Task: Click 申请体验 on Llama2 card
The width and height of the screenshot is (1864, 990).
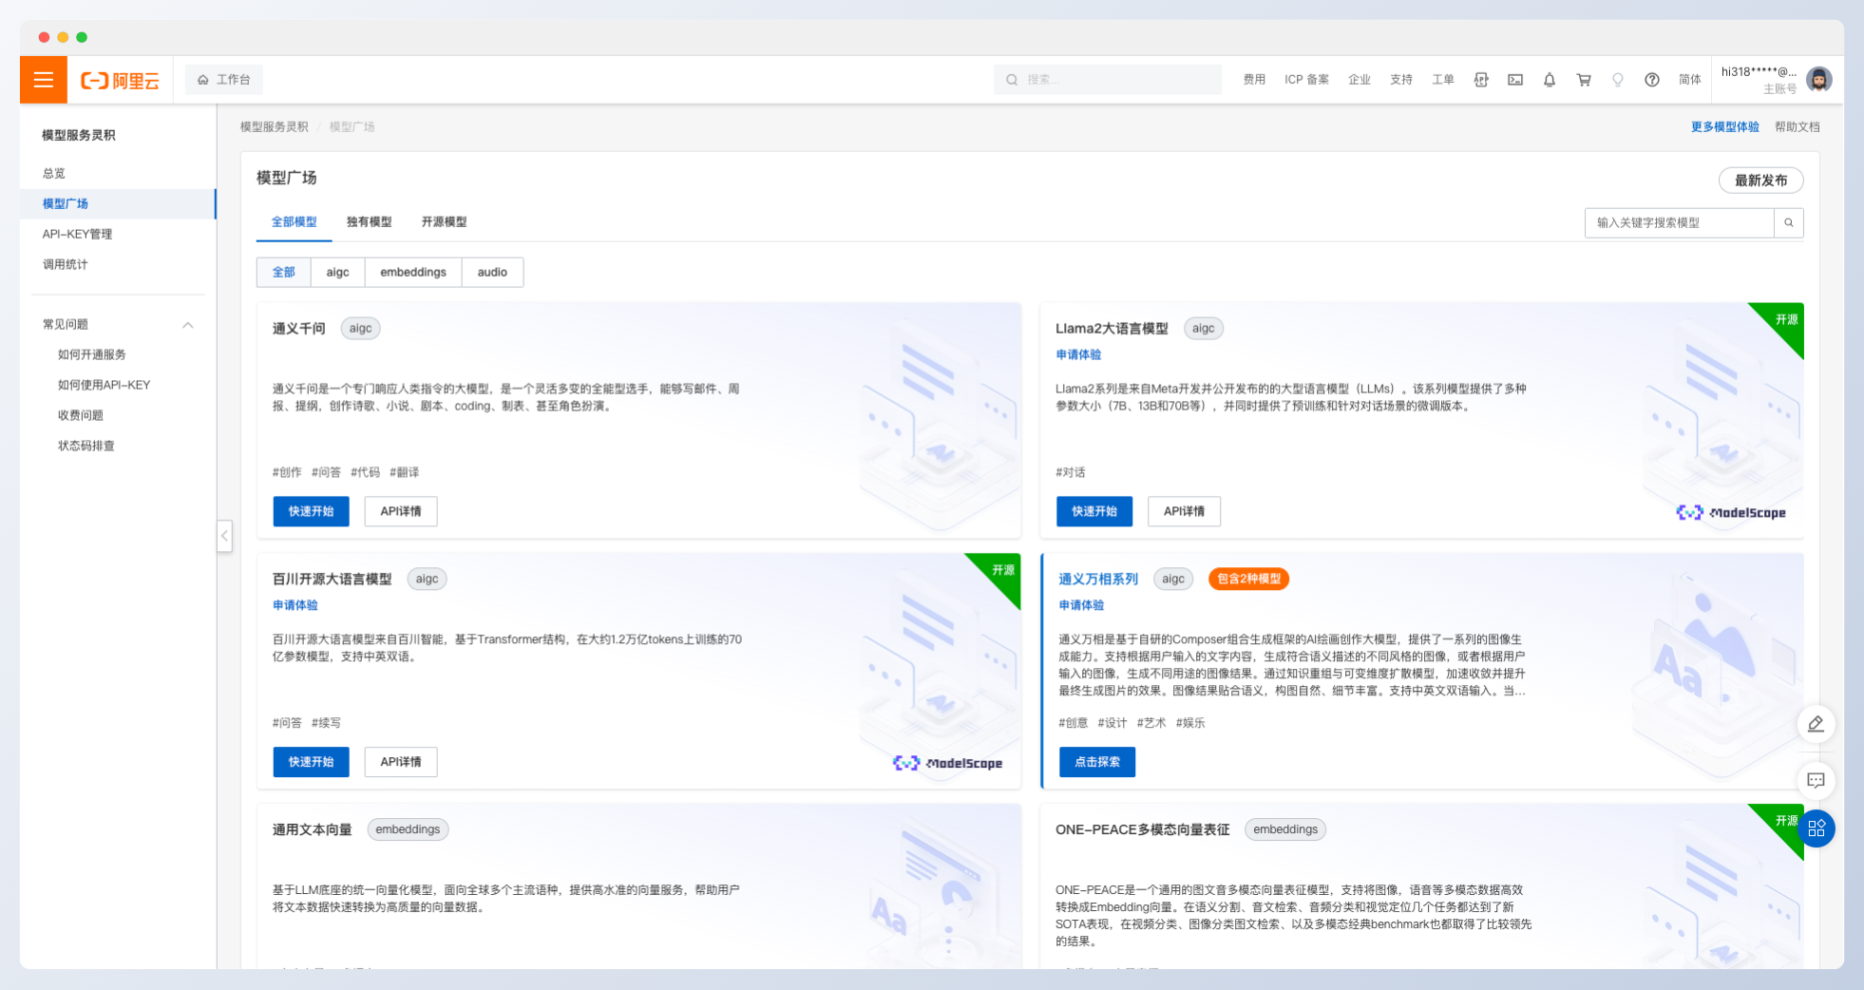Action: 1078,354
